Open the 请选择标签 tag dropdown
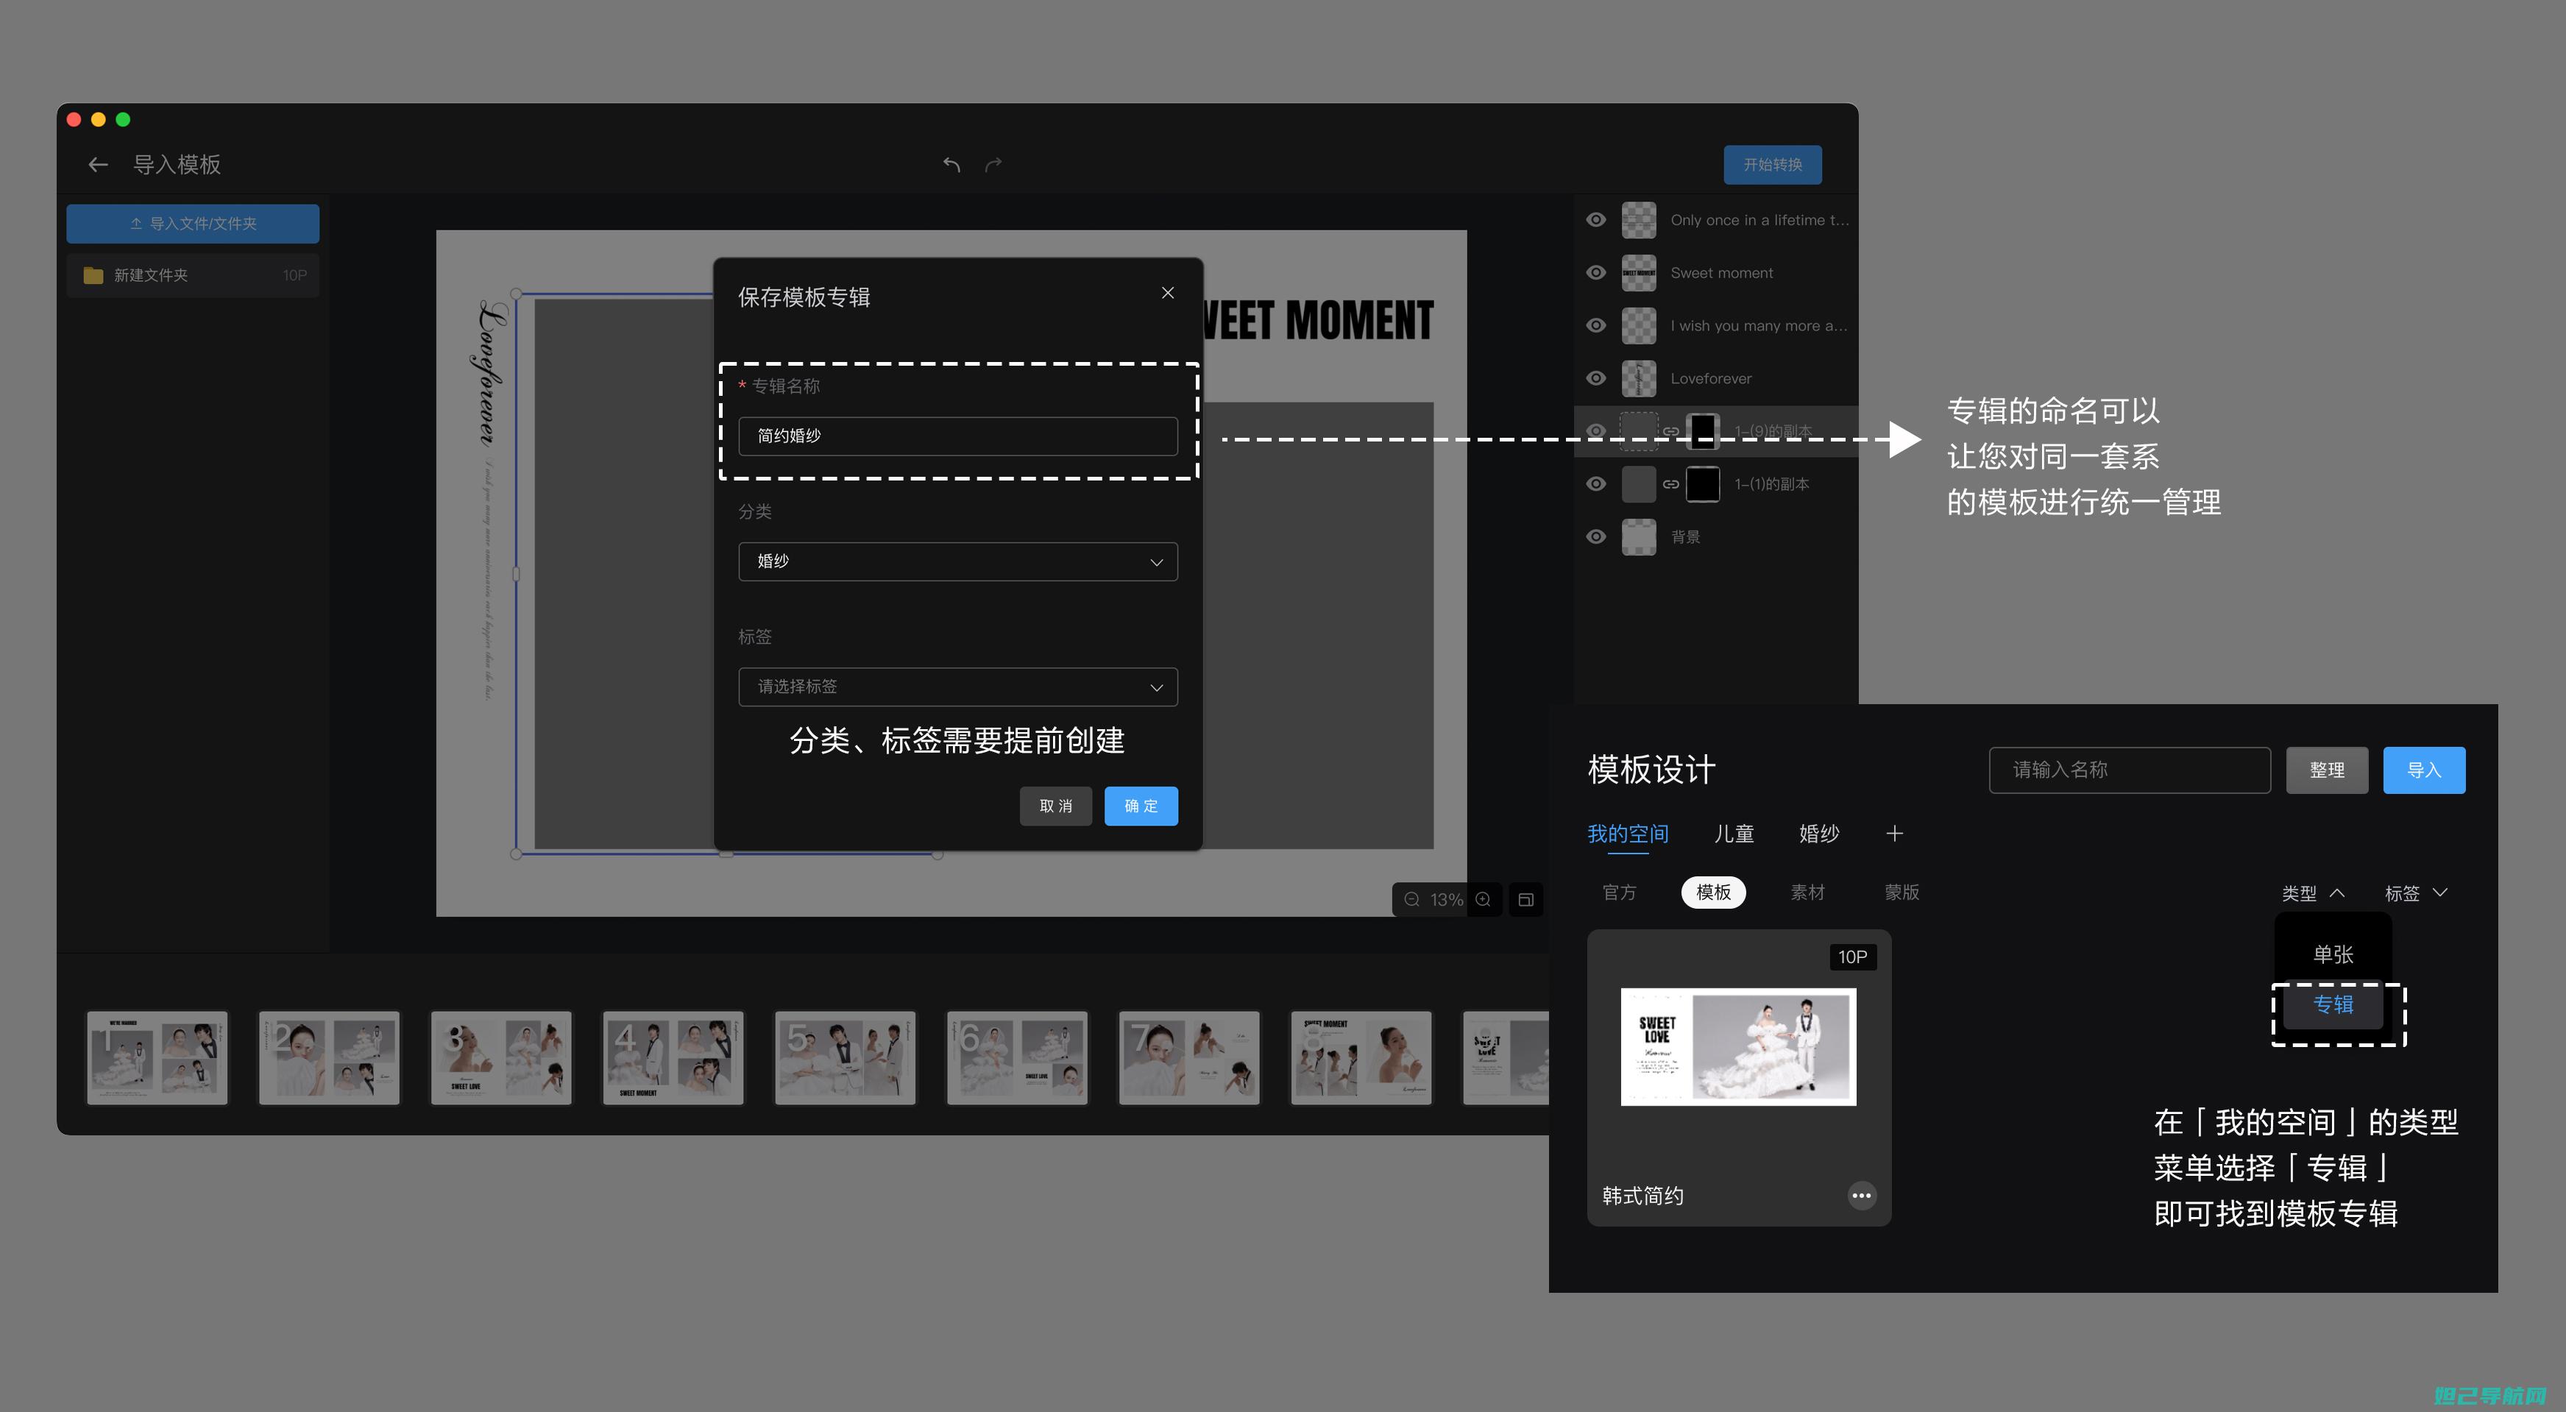This screenshot has width=2566, height=1412. click(x=957, y=687)
